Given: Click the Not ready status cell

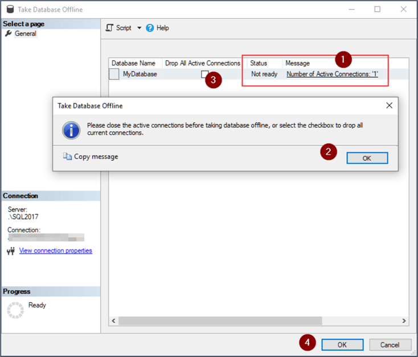Looking at the screenshot, I should point(264,74).
